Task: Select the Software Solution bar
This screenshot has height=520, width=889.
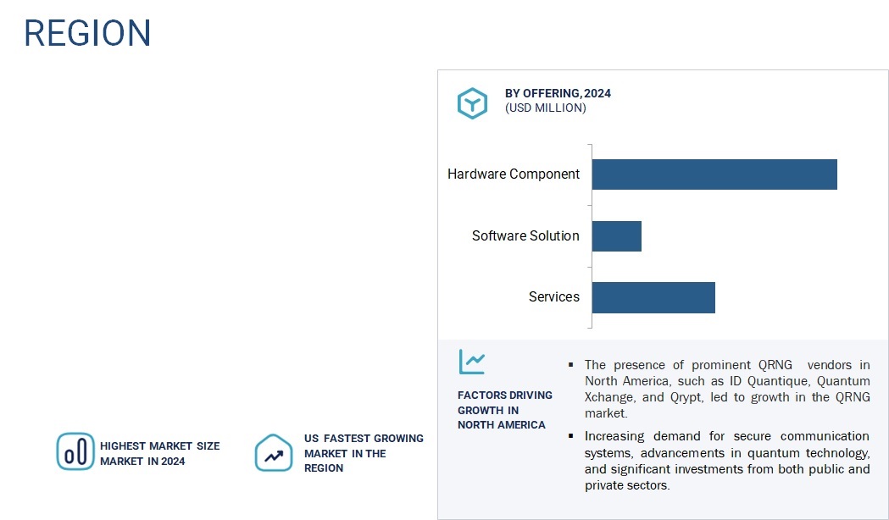Action: (x=616, y=236)
